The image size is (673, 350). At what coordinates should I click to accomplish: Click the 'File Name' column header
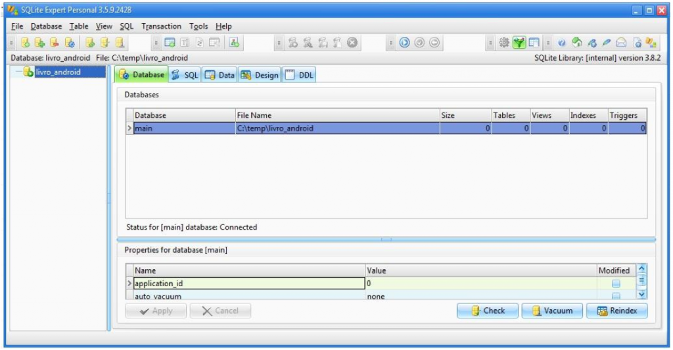coord(337,115)
